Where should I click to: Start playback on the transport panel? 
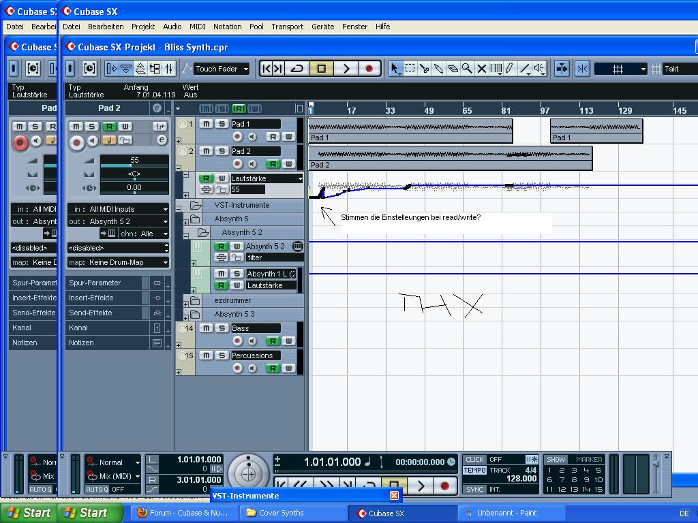[x=421, y=486]
